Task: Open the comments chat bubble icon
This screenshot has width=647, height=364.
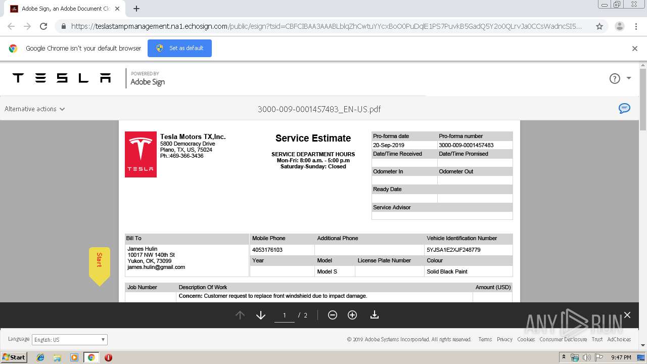Action: [625, 108]
